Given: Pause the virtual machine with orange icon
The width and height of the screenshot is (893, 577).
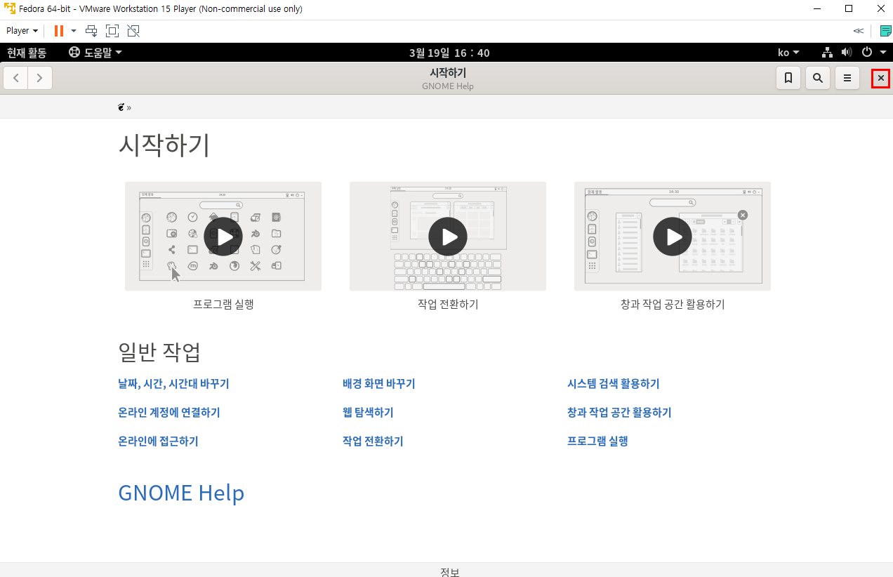Looking at the screenshot, I should (59, 31).
